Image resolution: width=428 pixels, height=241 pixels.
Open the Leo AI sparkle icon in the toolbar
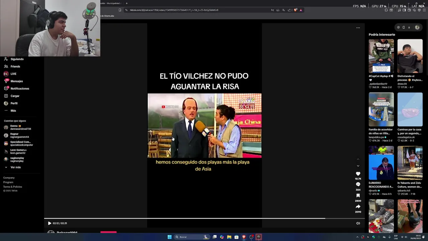pyautogui.click(x=414, y=10)
